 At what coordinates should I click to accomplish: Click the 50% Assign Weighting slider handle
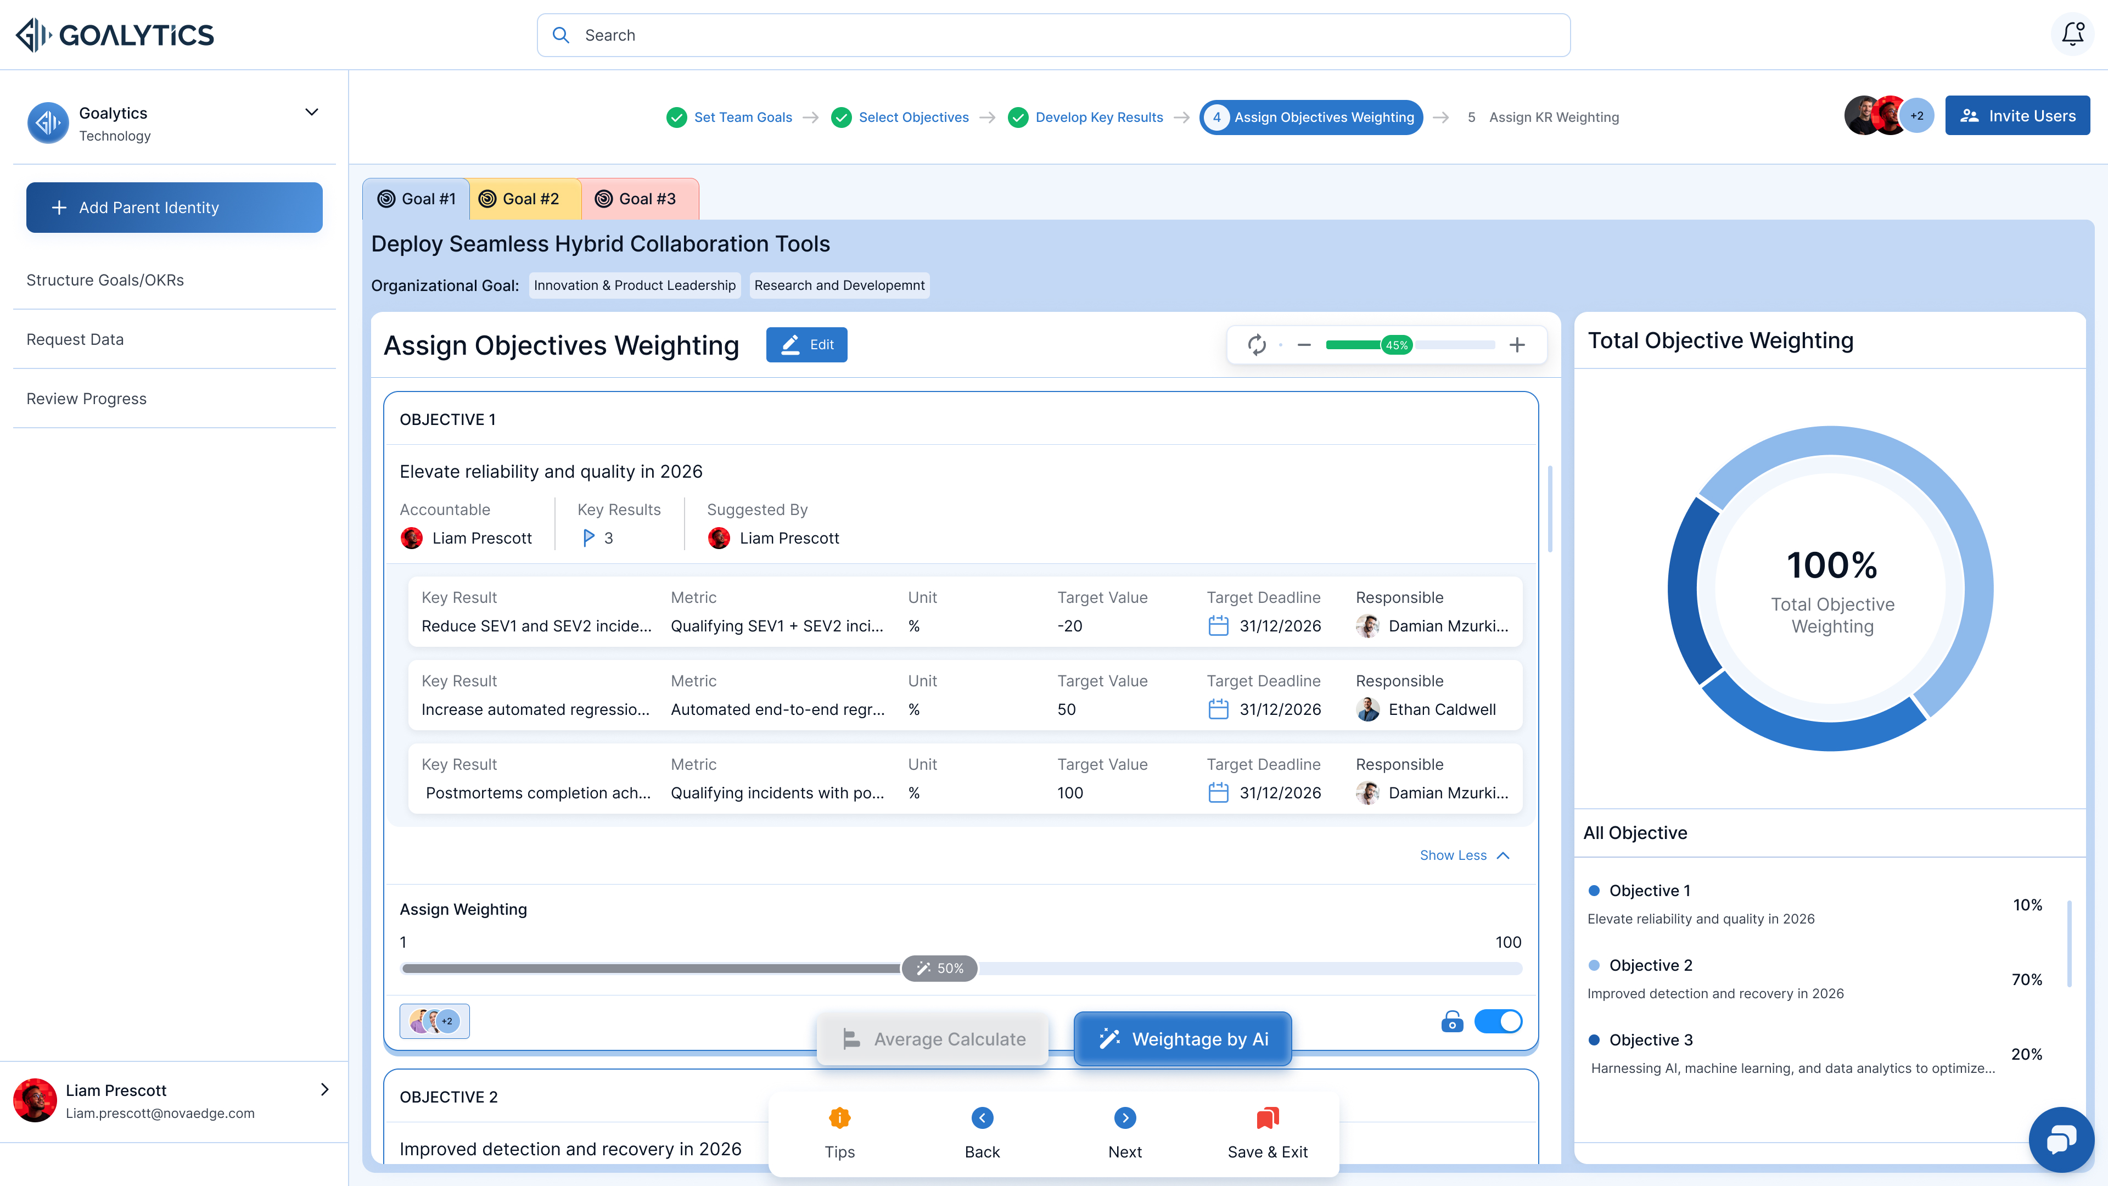click(x=939, y=968)
